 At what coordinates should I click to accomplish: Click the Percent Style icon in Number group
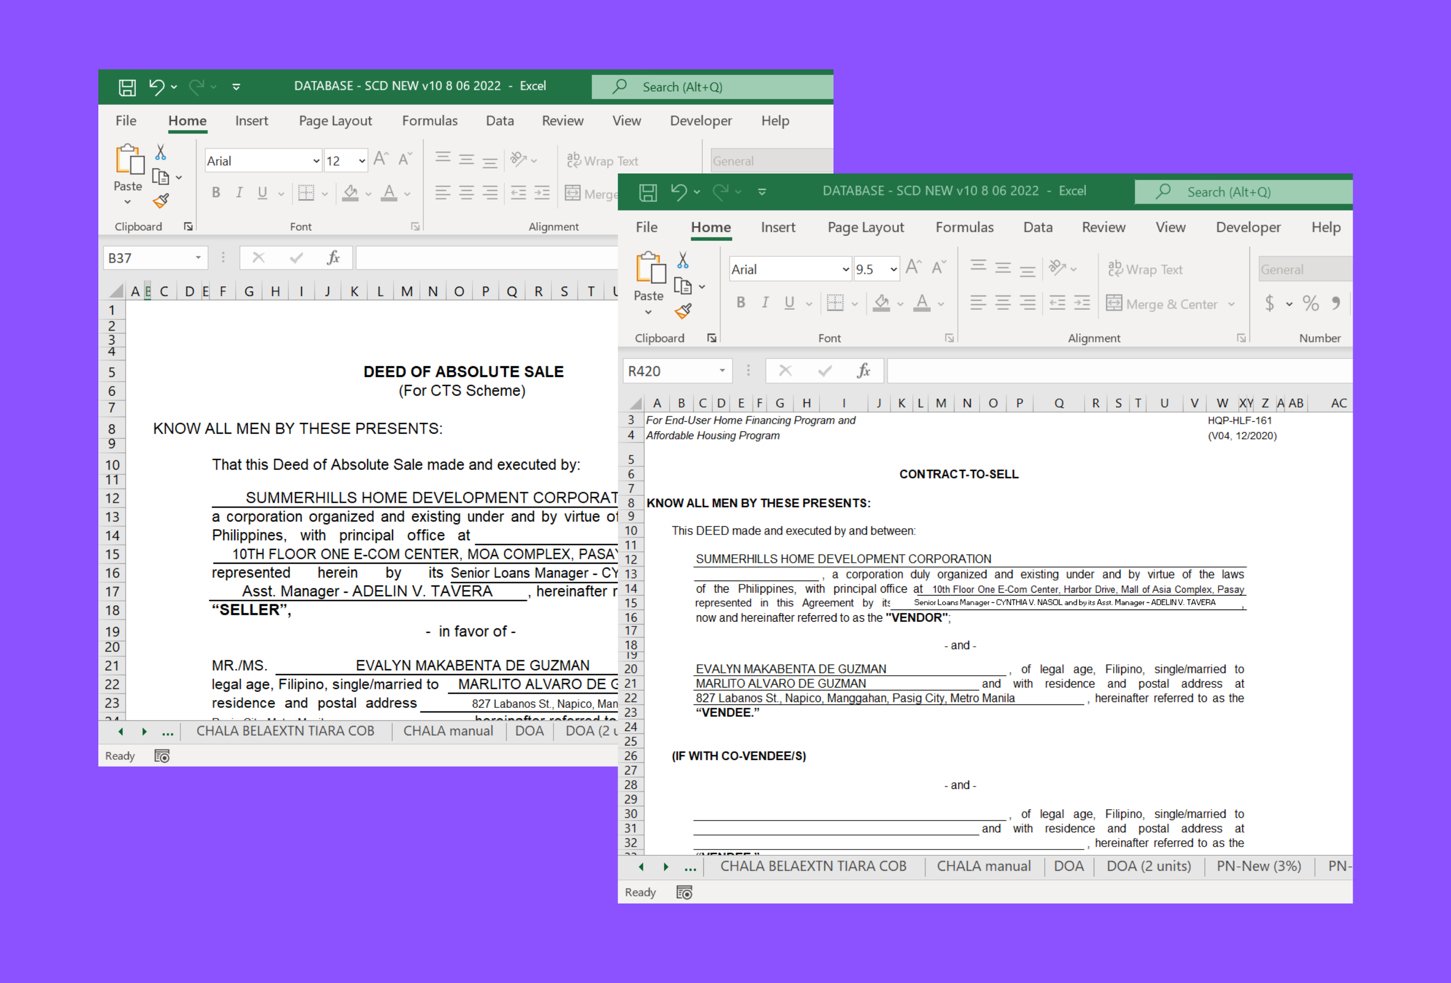pyautogui.click(x=1311, y=304)
